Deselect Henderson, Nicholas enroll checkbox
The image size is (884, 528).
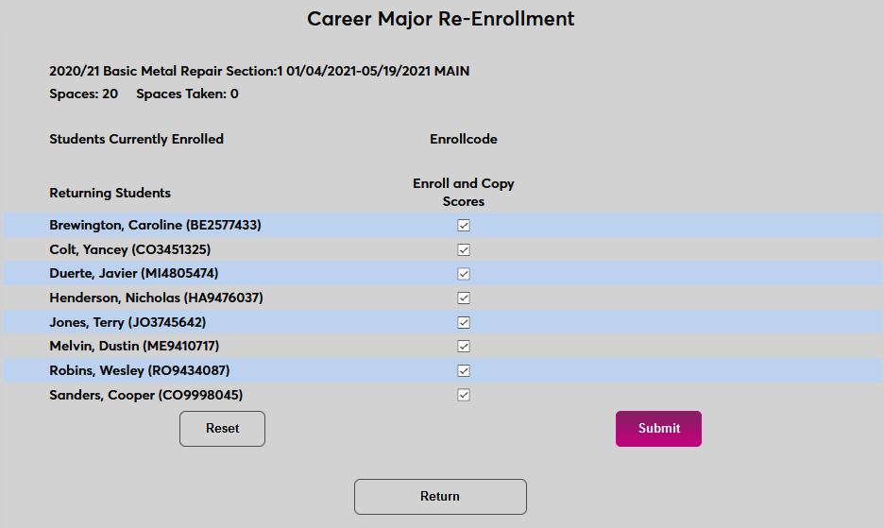(x=464, y=298)
